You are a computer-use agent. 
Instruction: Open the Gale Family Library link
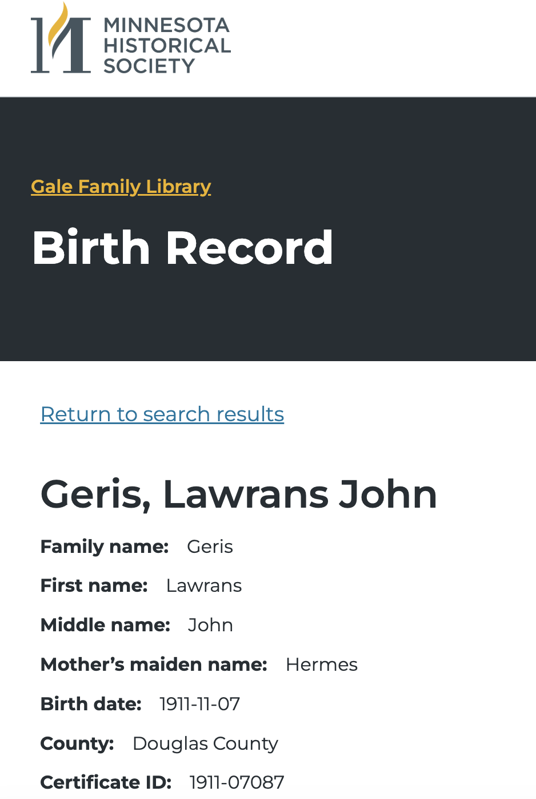121,187
